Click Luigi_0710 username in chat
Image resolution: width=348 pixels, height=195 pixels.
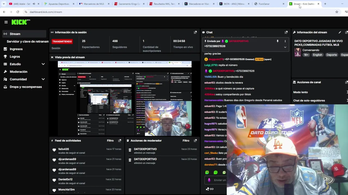coord(211,65)
